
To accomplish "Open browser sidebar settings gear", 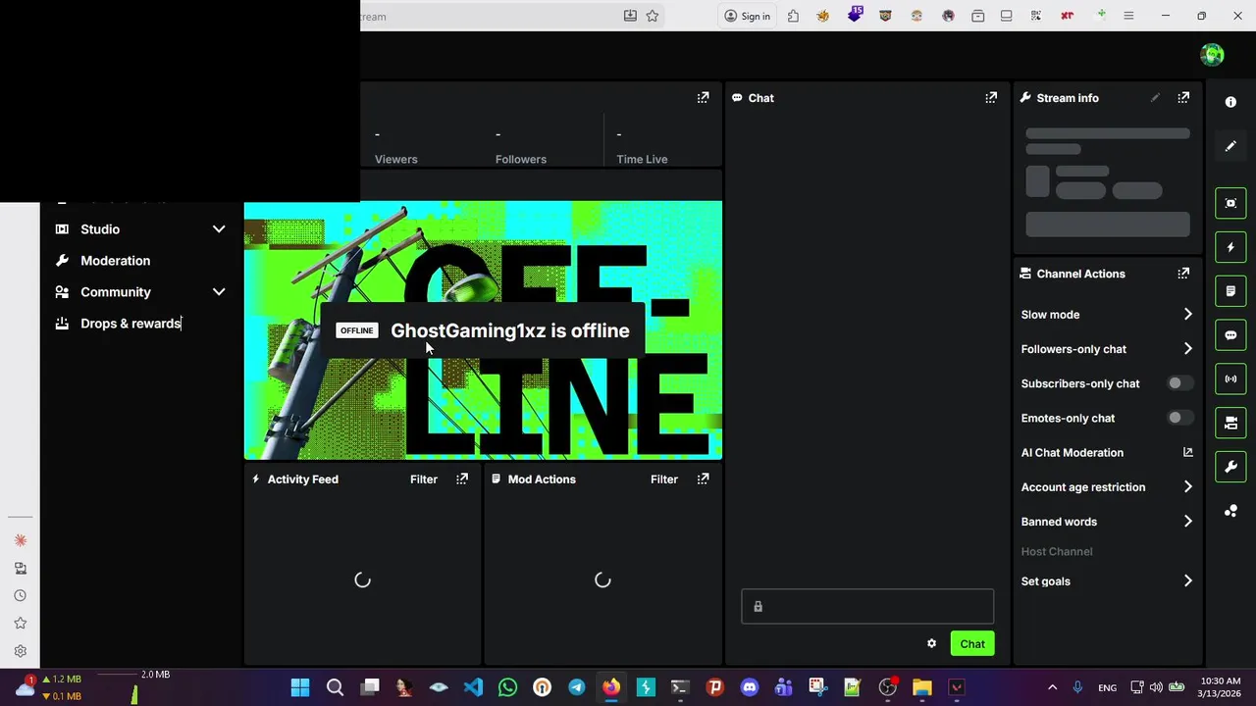I will (20, 651).
